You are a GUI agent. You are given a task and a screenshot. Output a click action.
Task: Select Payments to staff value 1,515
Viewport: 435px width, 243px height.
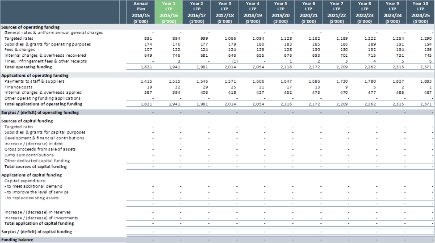coord(174,81)
